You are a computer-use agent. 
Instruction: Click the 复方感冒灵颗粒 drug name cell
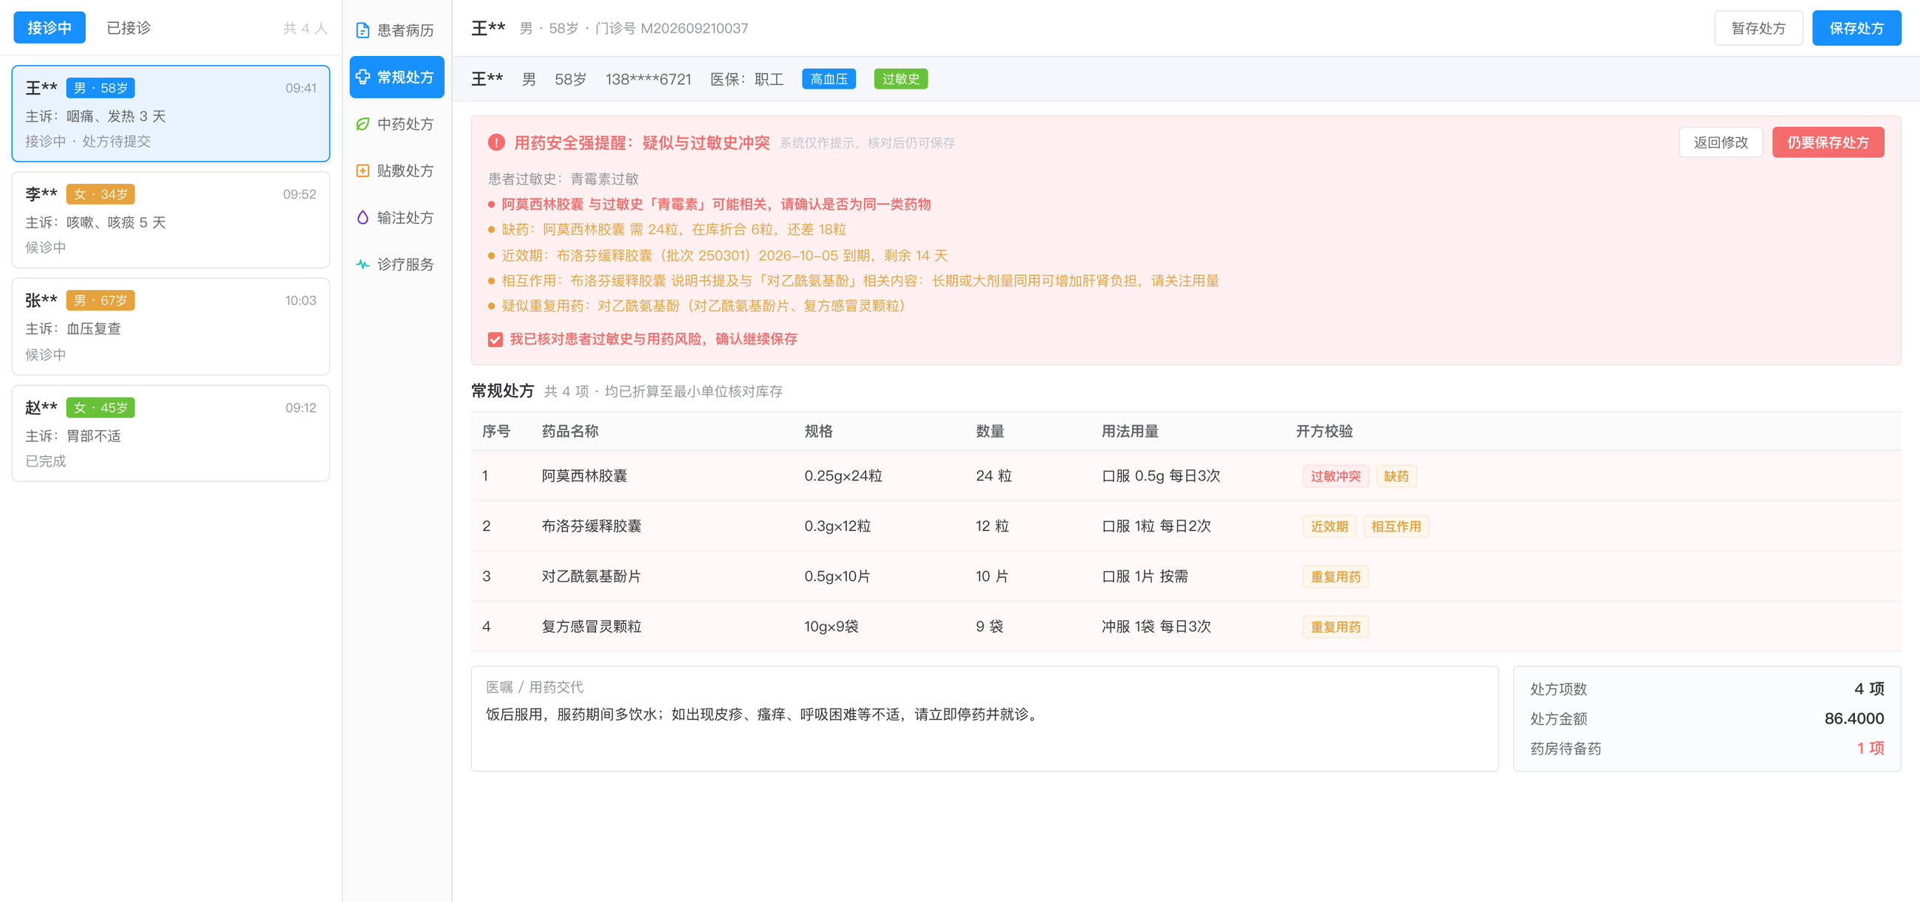click(591, 627)
